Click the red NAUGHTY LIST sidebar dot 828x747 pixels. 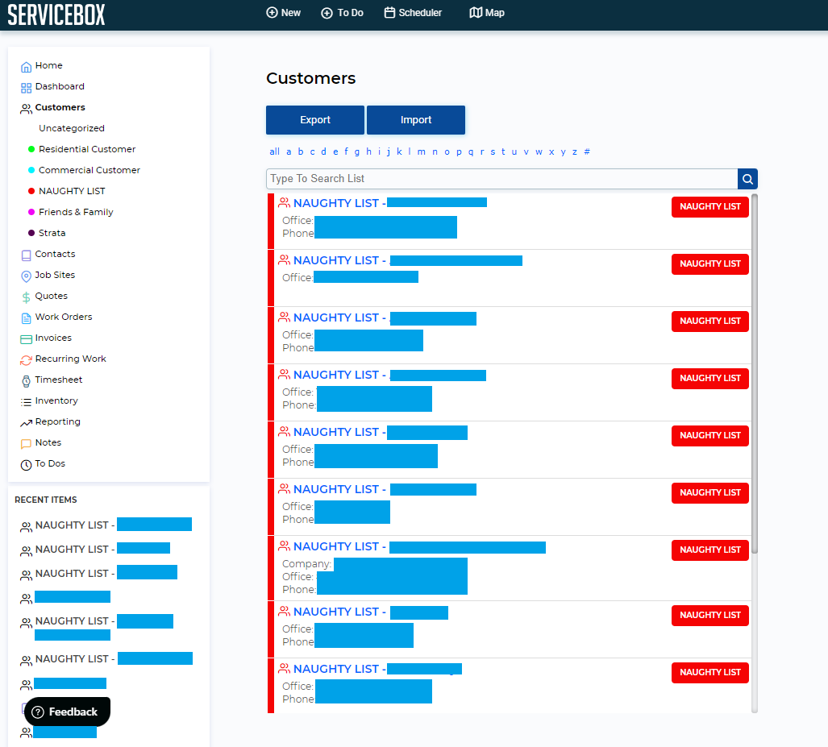click(31, 191)
